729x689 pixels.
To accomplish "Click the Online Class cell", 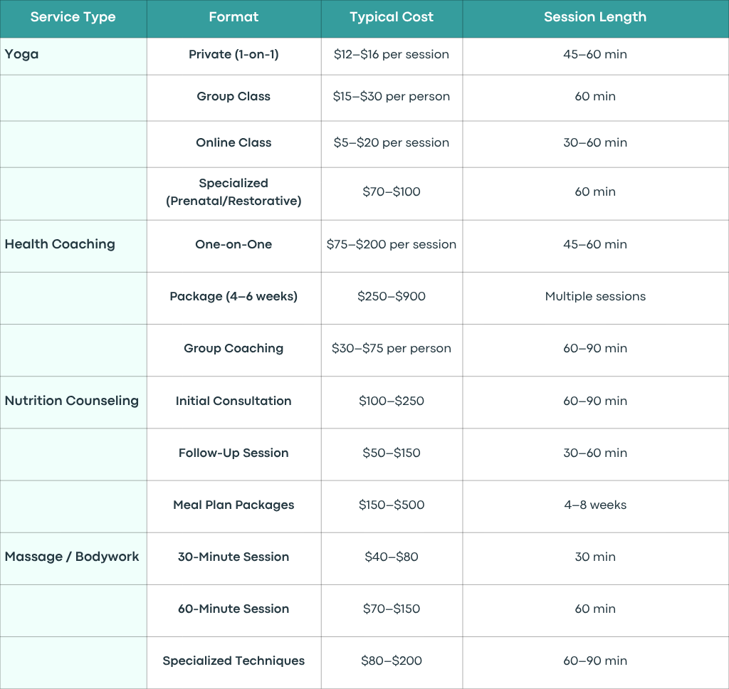I will coord(234,144).
